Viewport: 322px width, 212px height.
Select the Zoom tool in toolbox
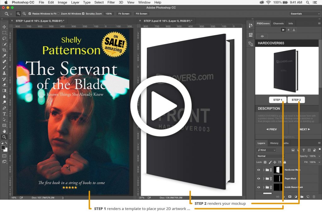pyautogui.click(x=4, y=137)
